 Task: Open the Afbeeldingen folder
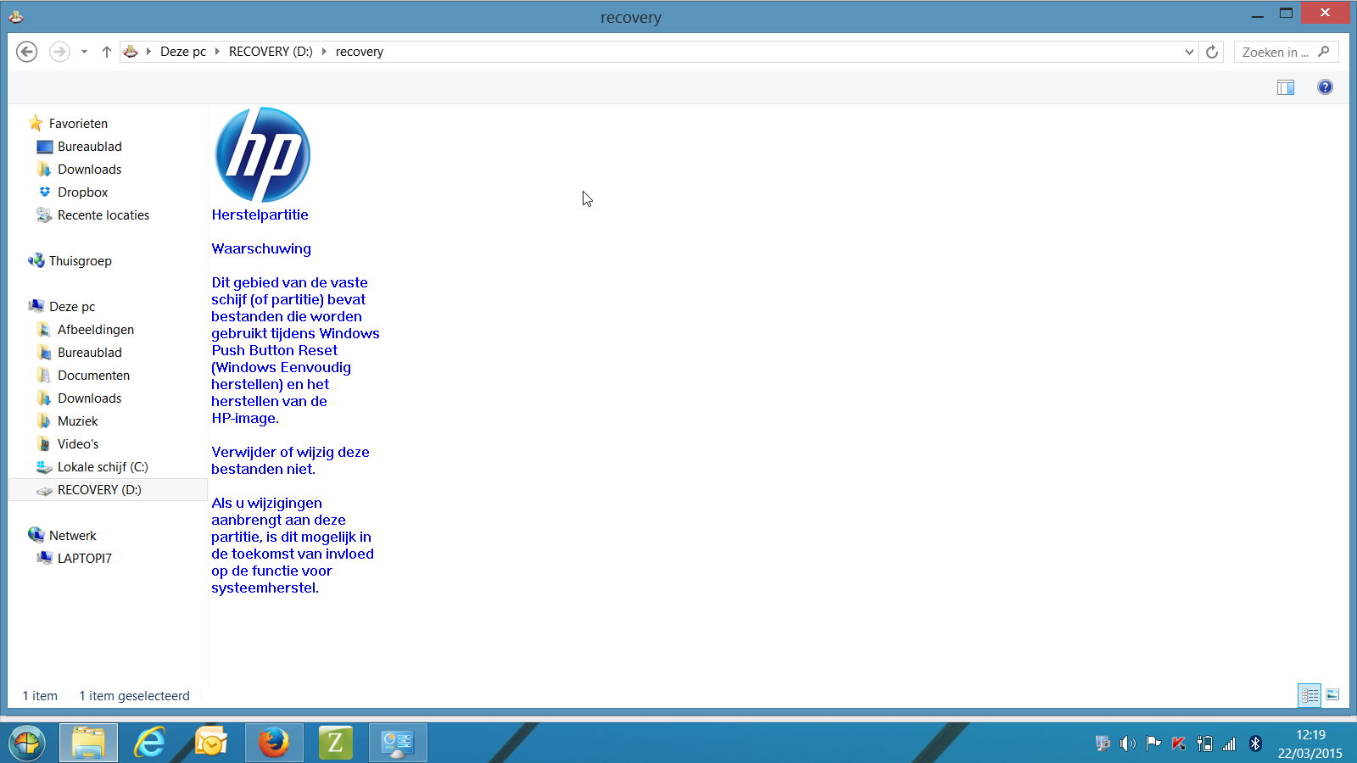[95, 330]
